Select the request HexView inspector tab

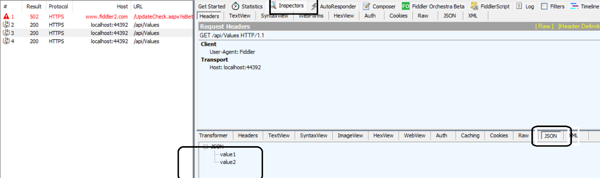coord(344,16)
